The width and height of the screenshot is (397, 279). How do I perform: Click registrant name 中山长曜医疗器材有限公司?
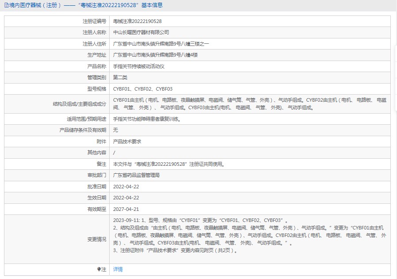tap(141, 32)
